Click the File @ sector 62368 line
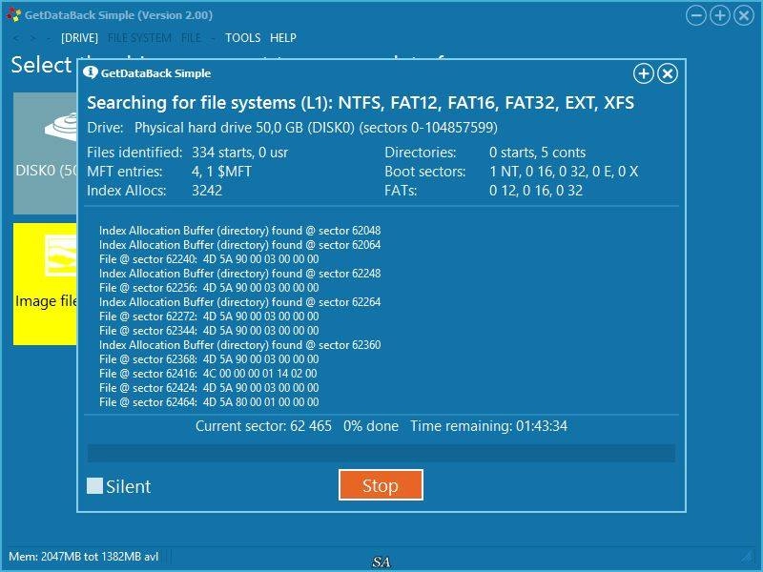Screen dimensions: 763x572 click(209, 359)
